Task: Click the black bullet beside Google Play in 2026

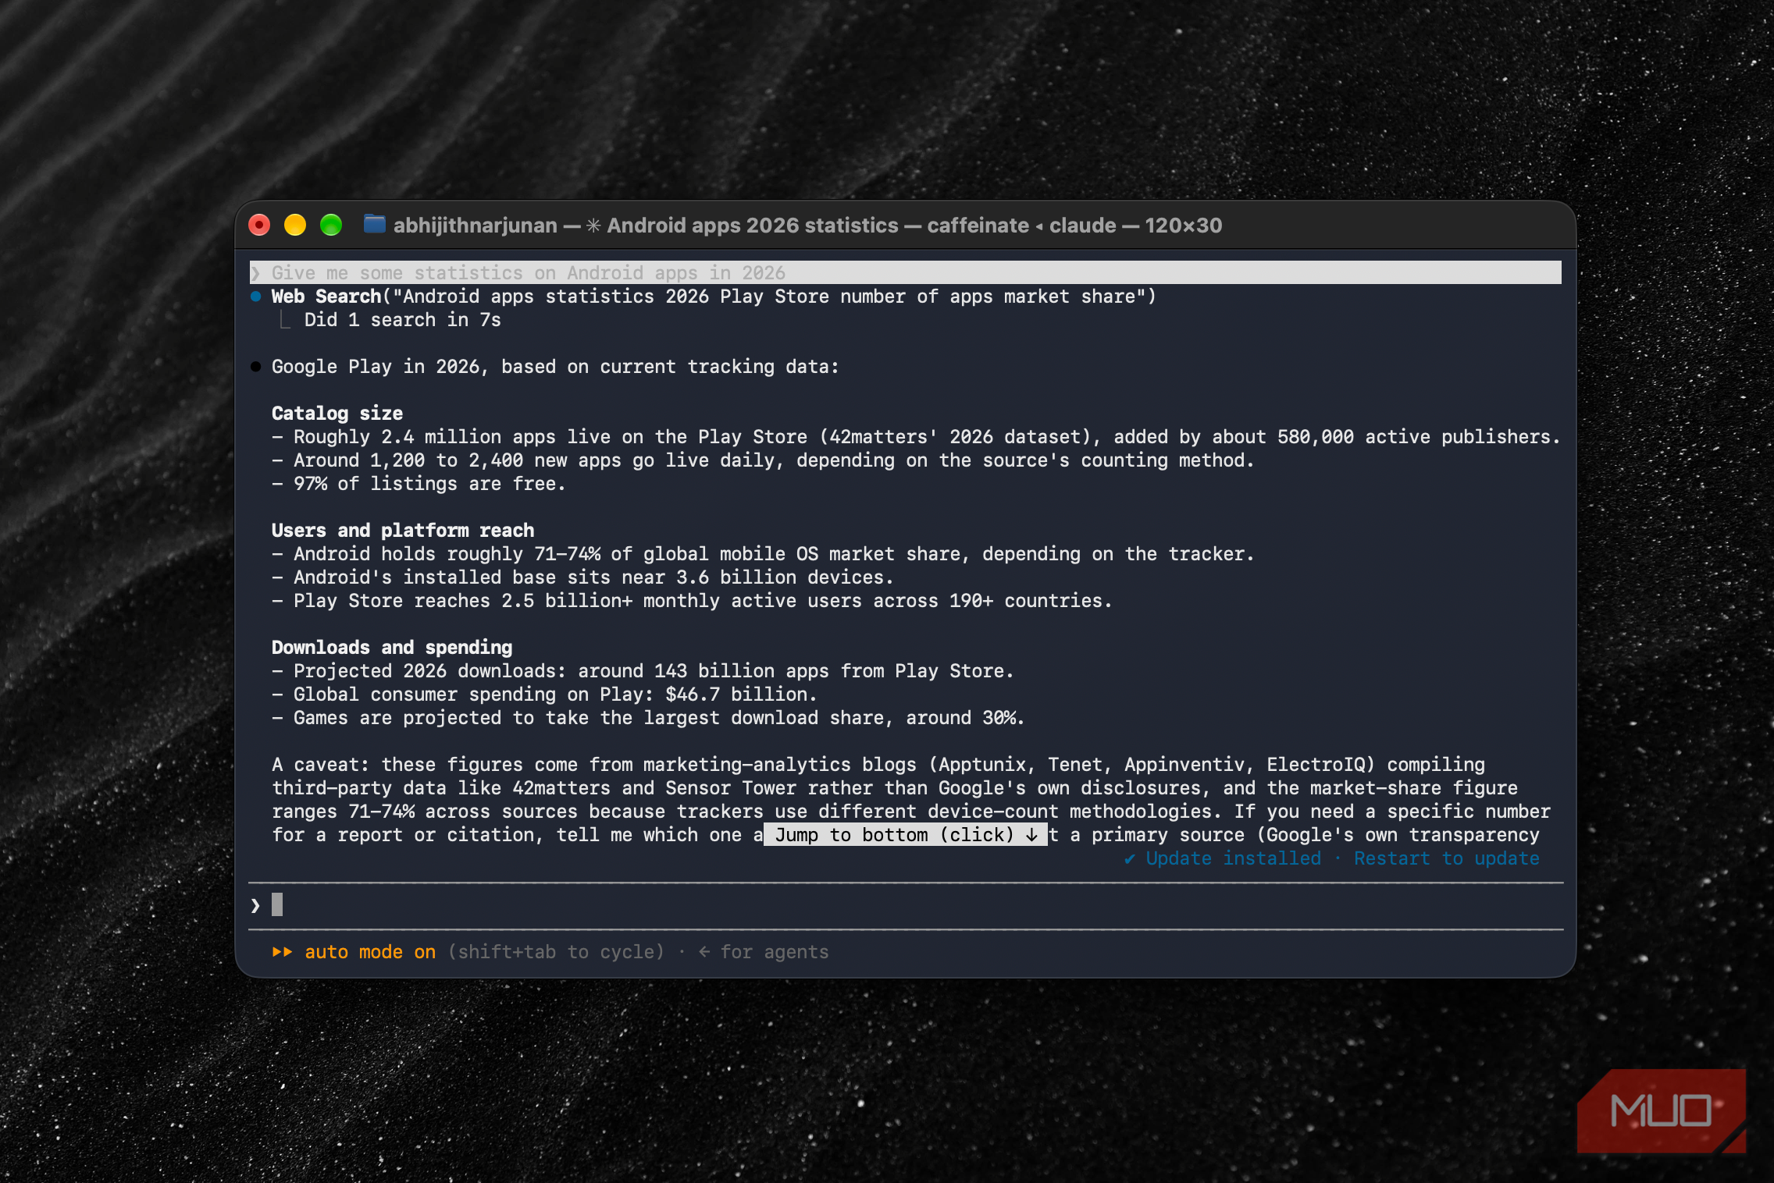Action: tap(255, 367)
